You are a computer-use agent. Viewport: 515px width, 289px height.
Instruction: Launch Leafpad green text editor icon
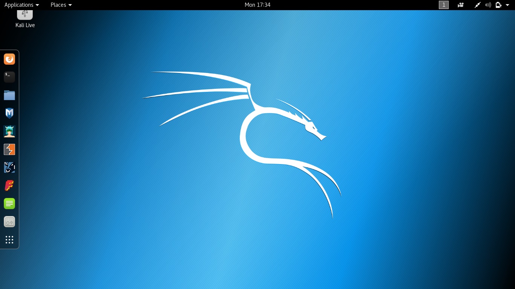tap(9, 204)
